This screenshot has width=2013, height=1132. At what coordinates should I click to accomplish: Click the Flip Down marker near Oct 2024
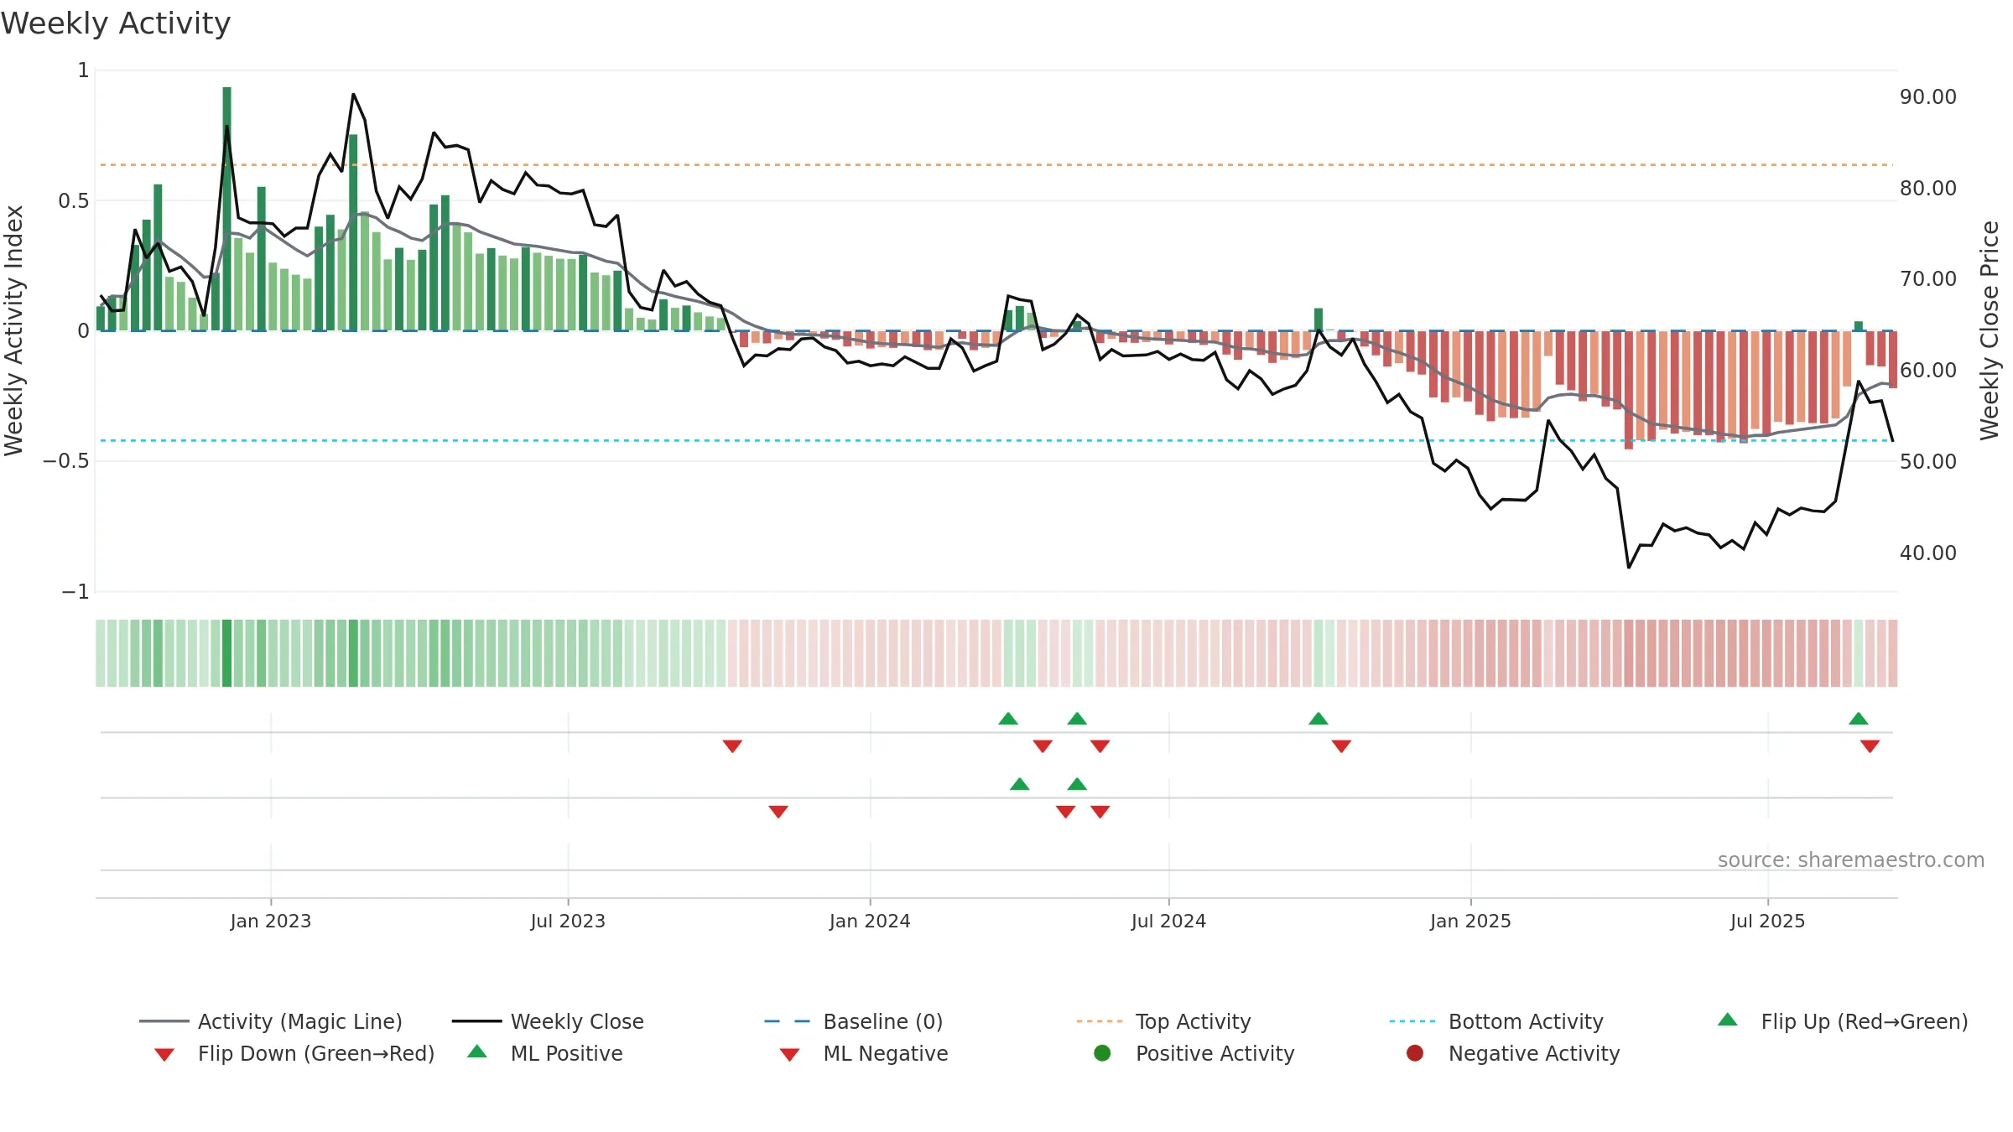click(x=1341, y=746)
